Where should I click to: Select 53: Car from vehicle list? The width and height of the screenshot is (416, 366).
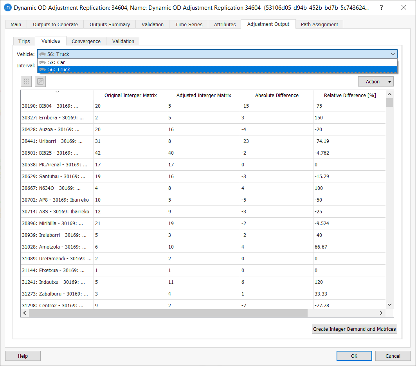pos(57,62)
